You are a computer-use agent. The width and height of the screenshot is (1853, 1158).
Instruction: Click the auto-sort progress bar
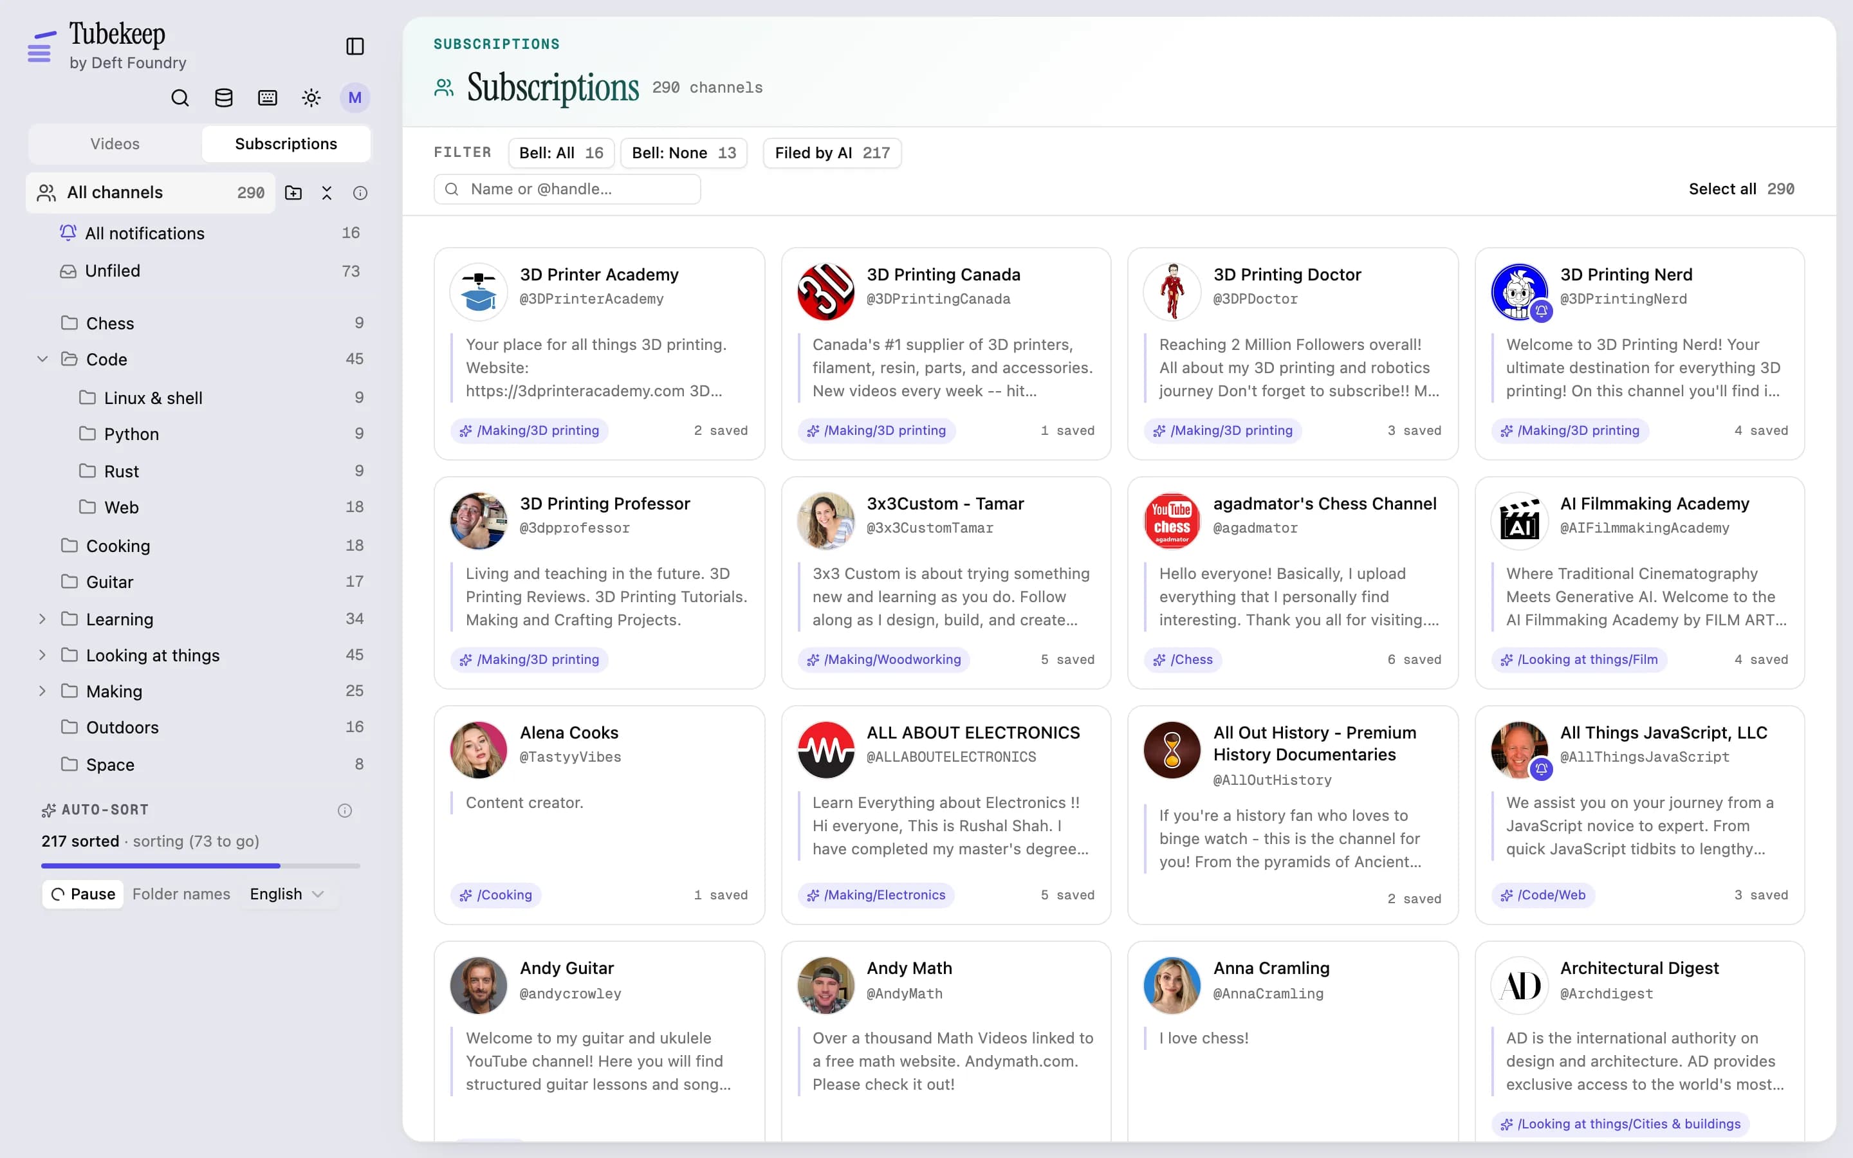(201, 865)
